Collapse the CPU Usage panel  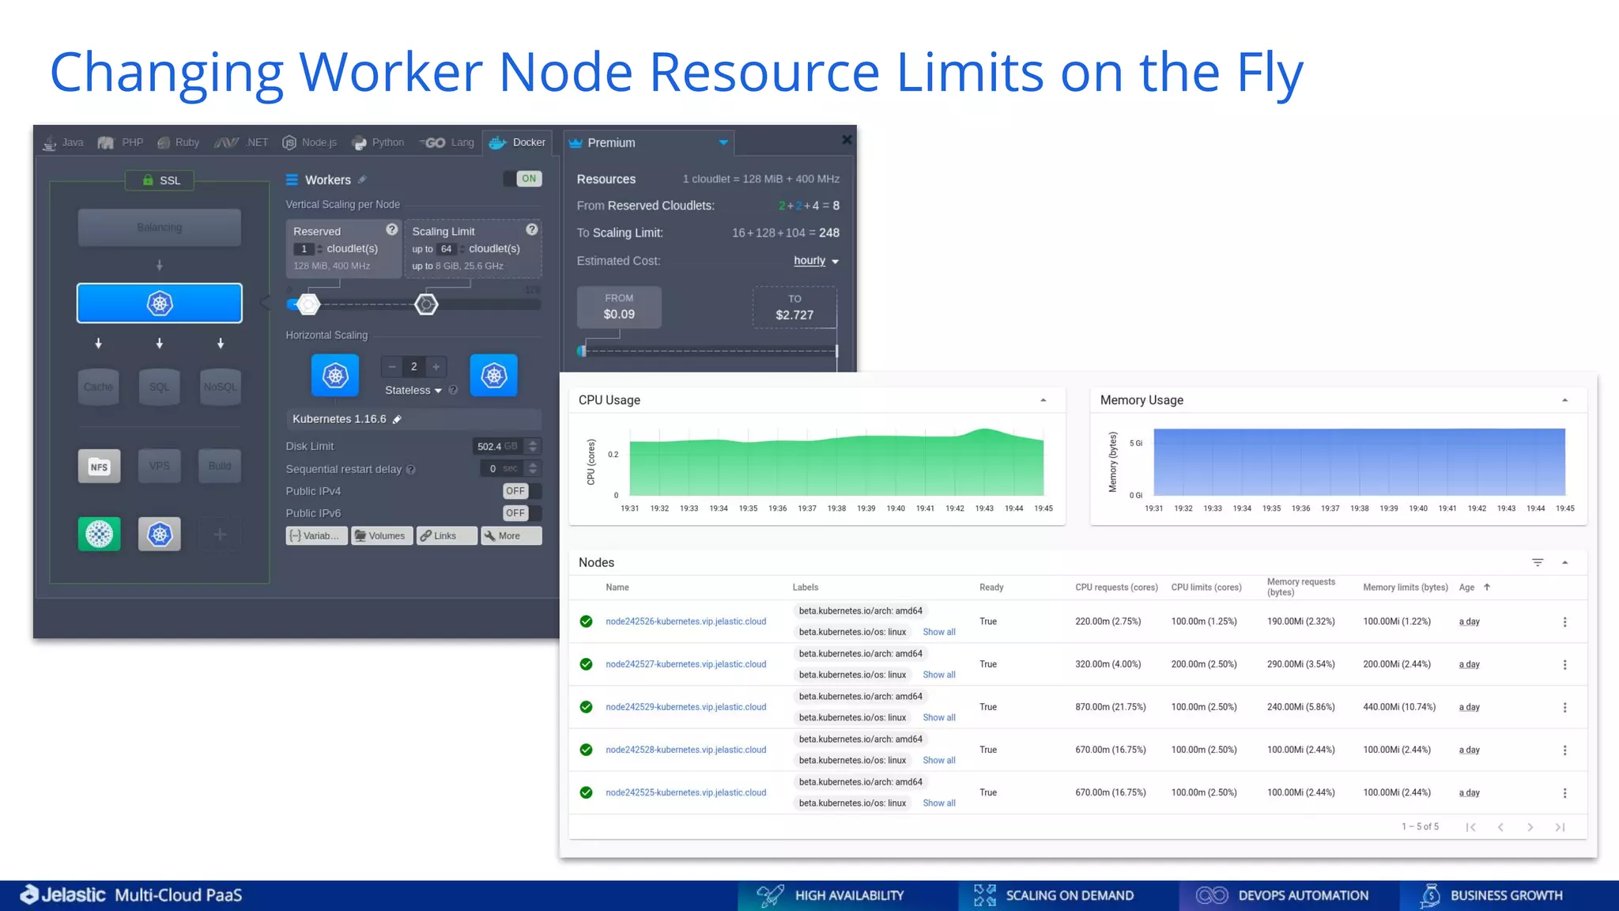tap(1043, 400)
